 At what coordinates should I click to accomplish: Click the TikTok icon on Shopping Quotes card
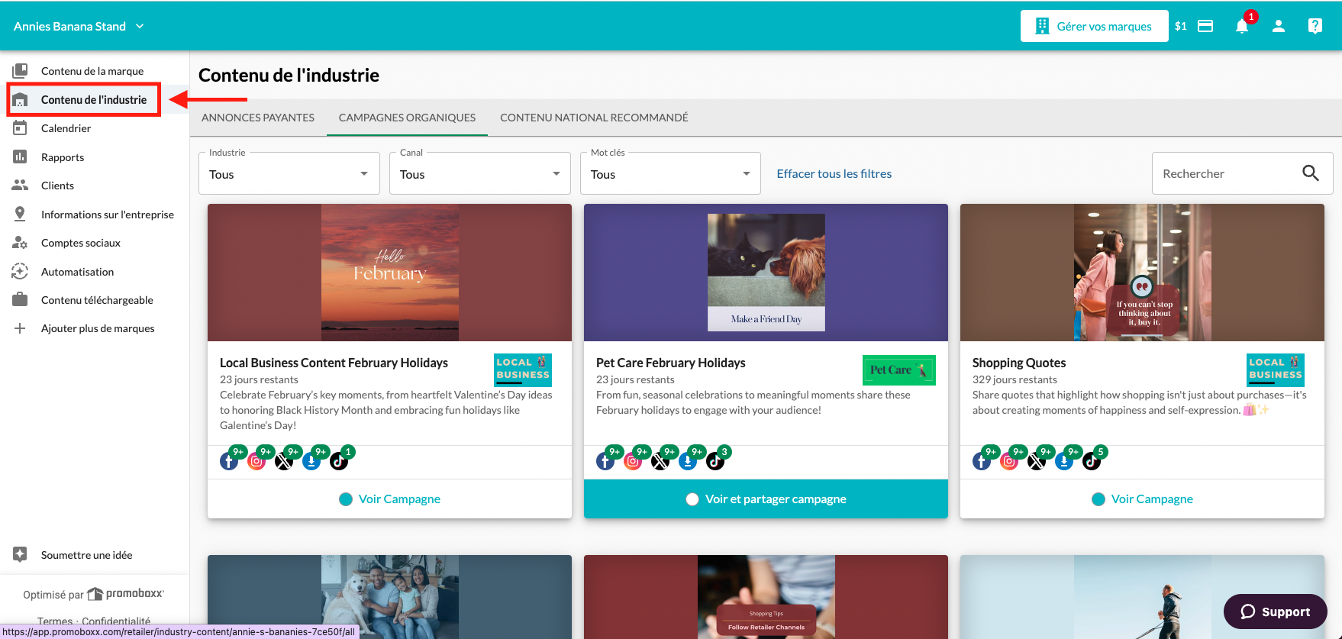1092,461
